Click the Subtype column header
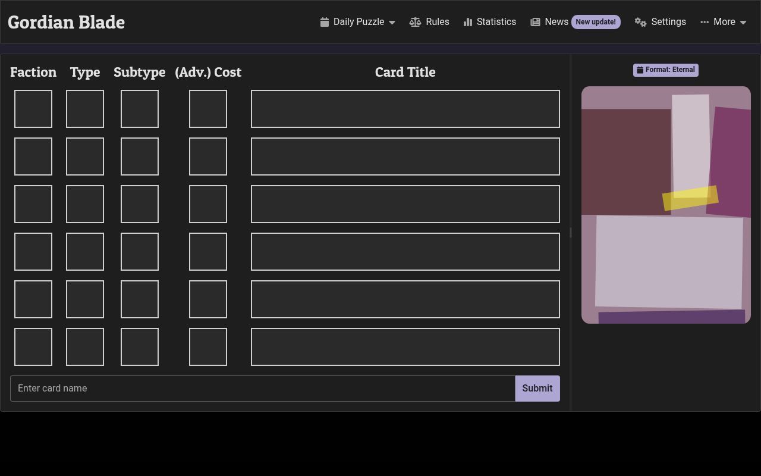Image resolution: width=761 pixels, height=476 pixels. pos(140,72)
